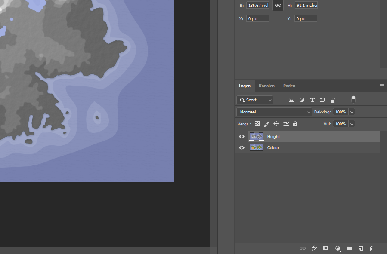Click the properties panel vertical scrollbar
Viewport: 387px width, 254px height.
tap(383, 34)
